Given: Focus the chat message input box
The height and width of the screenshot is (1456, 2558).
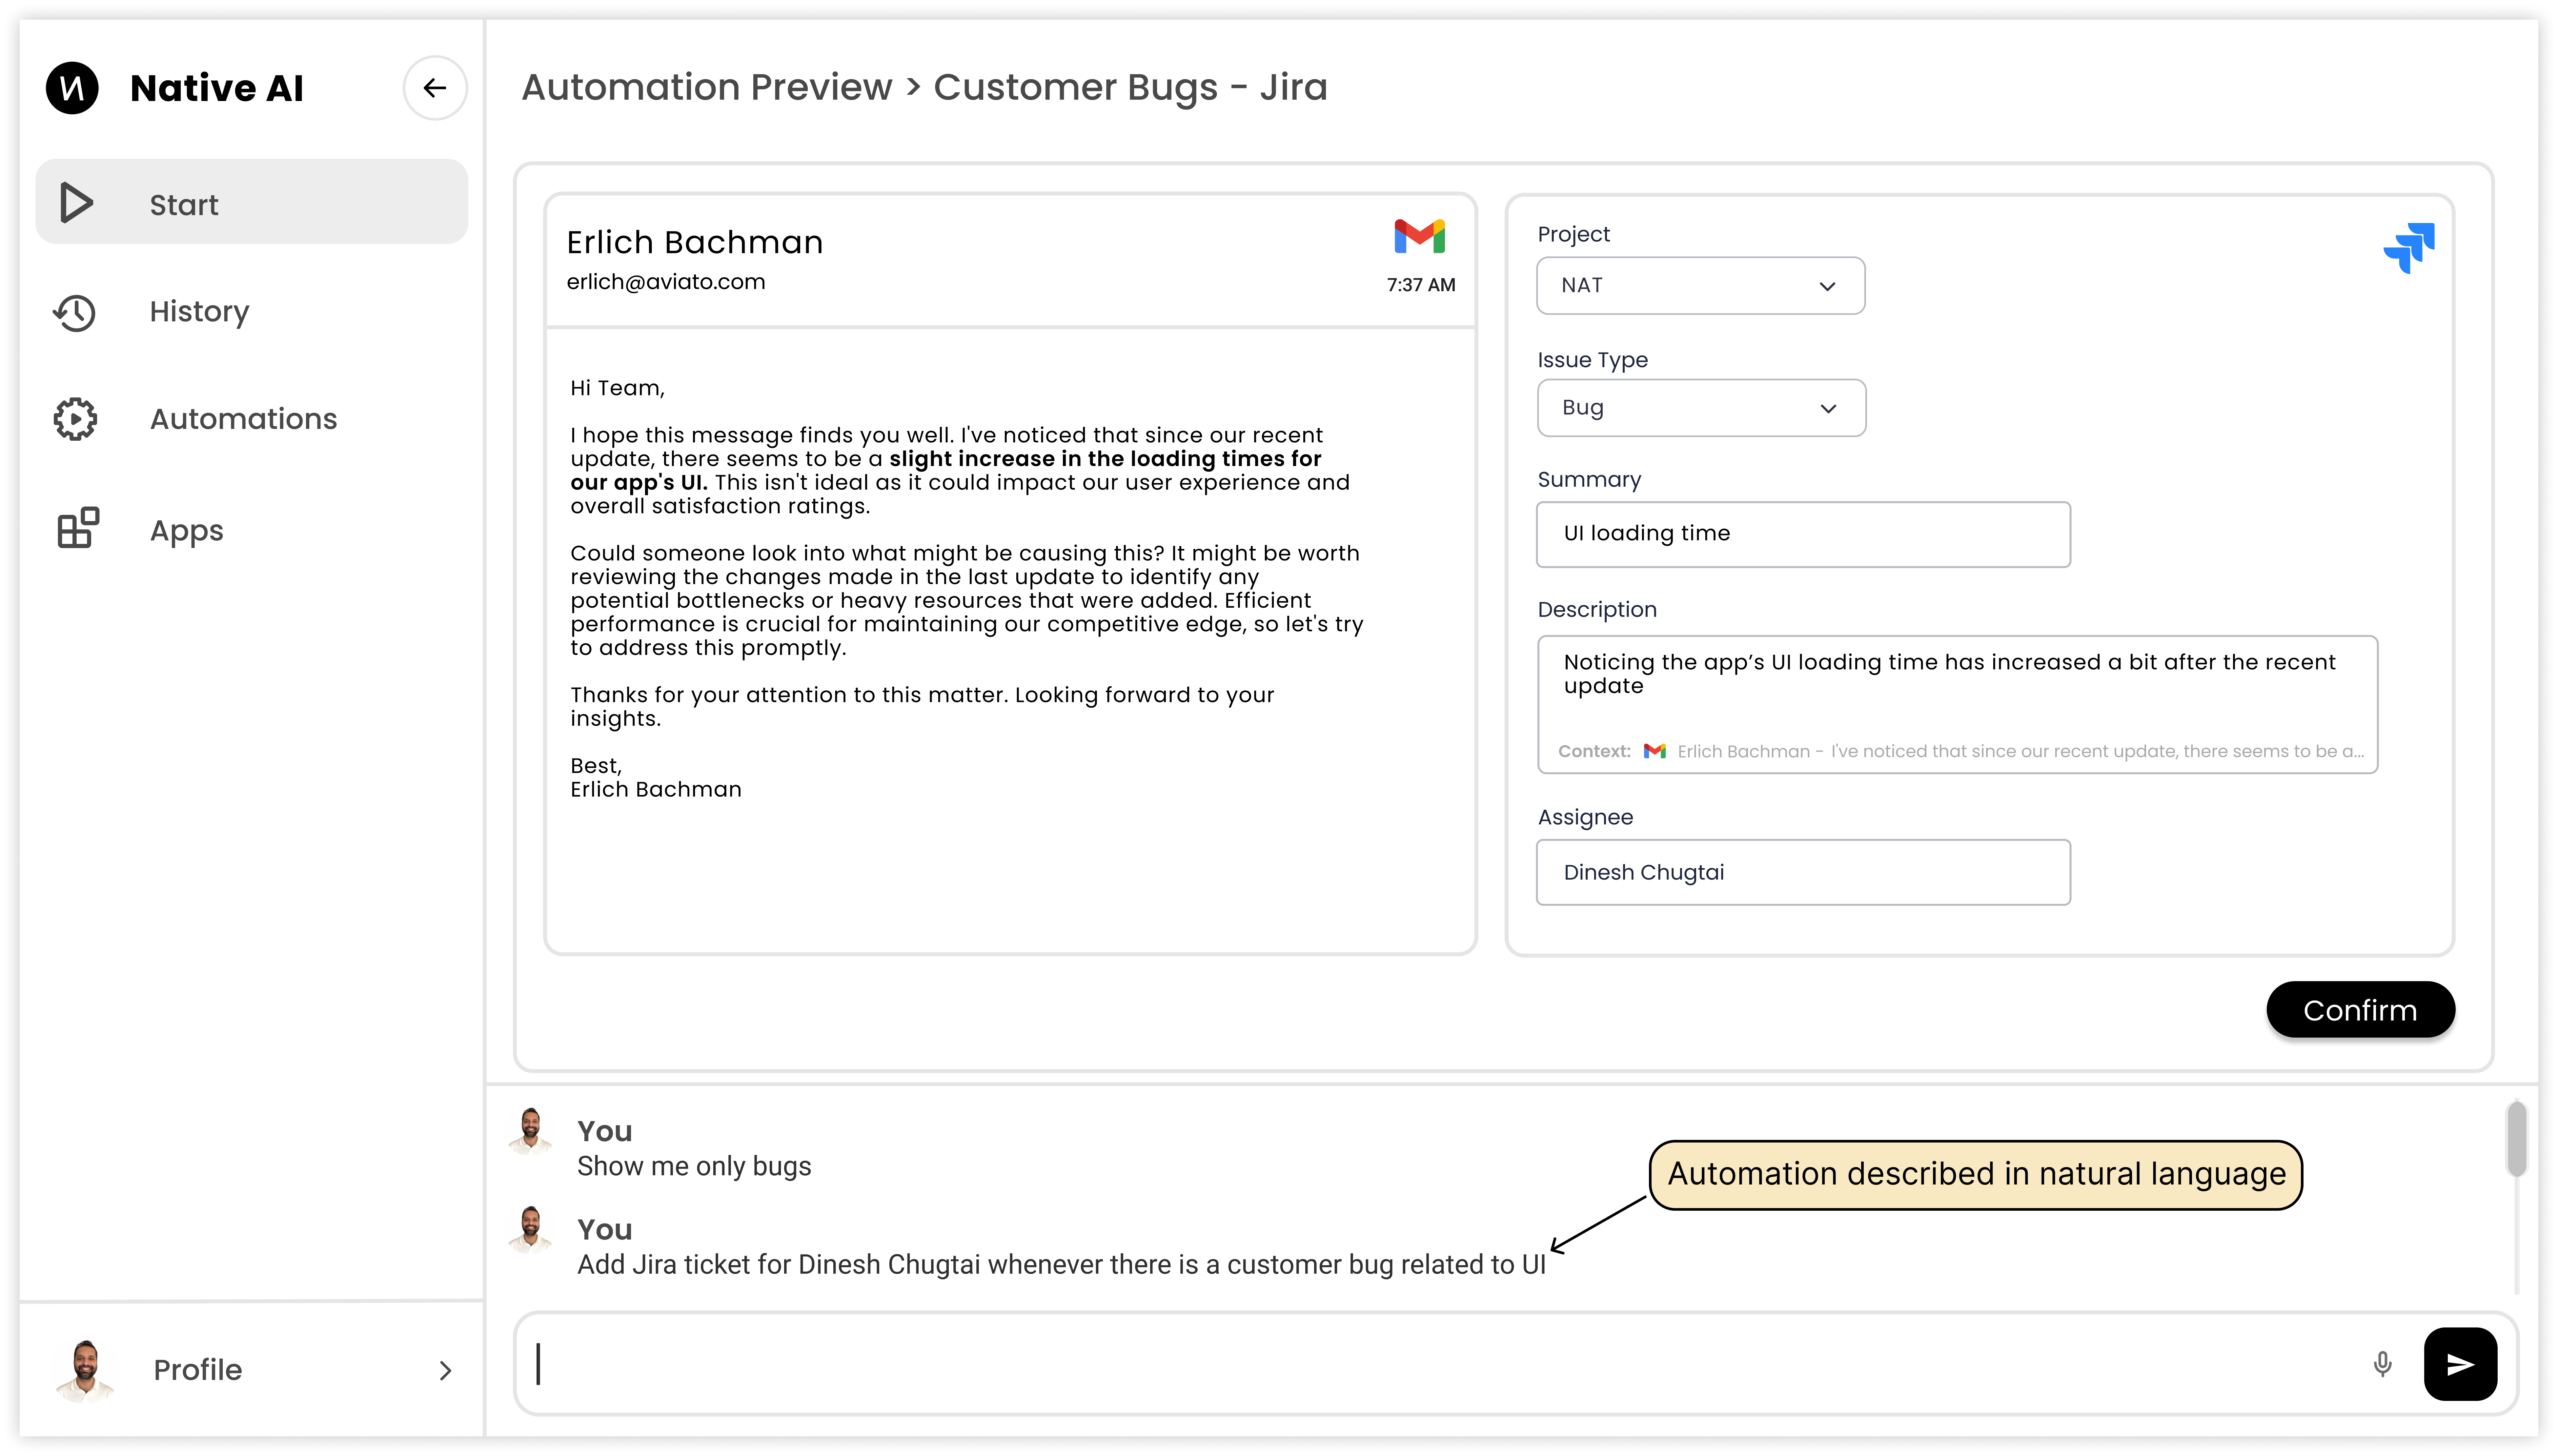Looking at the screenshot, I should [x=1440, y=1364].
